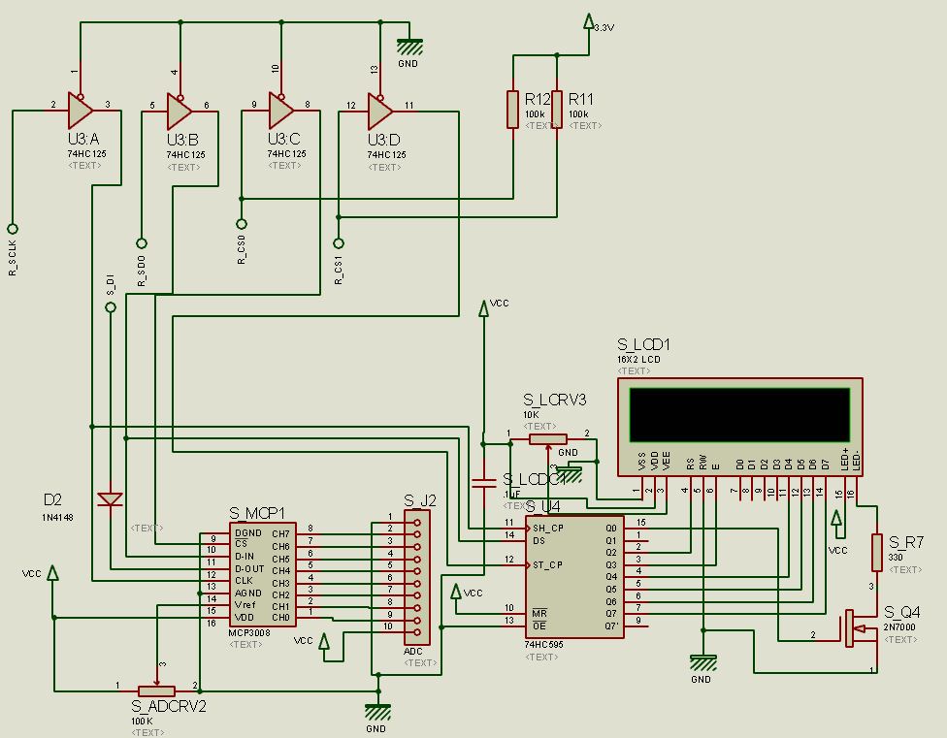Select the U3:C buffer gate symbol

click(280, 111)
